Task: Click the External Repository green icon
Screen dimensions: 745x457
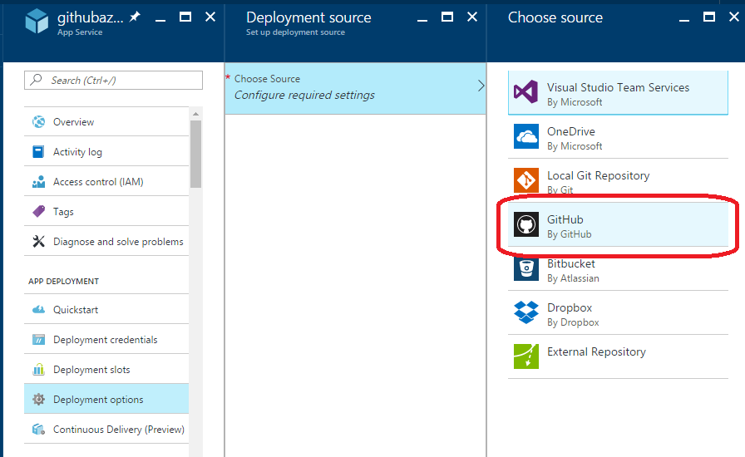Action: pyautogui.click(x=526, y=356)
